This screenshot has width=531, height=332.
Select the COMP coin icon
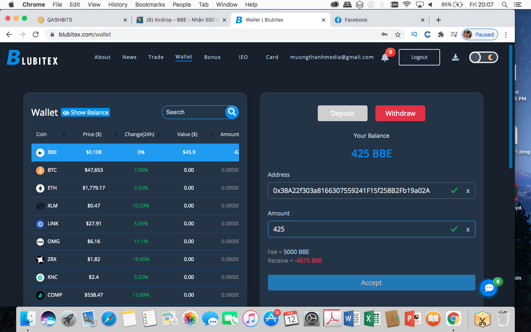[40, 295]
